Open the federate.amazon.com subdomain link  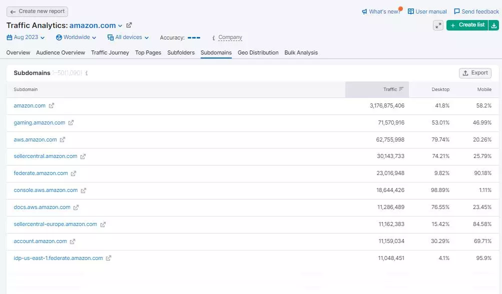(41, 173)
